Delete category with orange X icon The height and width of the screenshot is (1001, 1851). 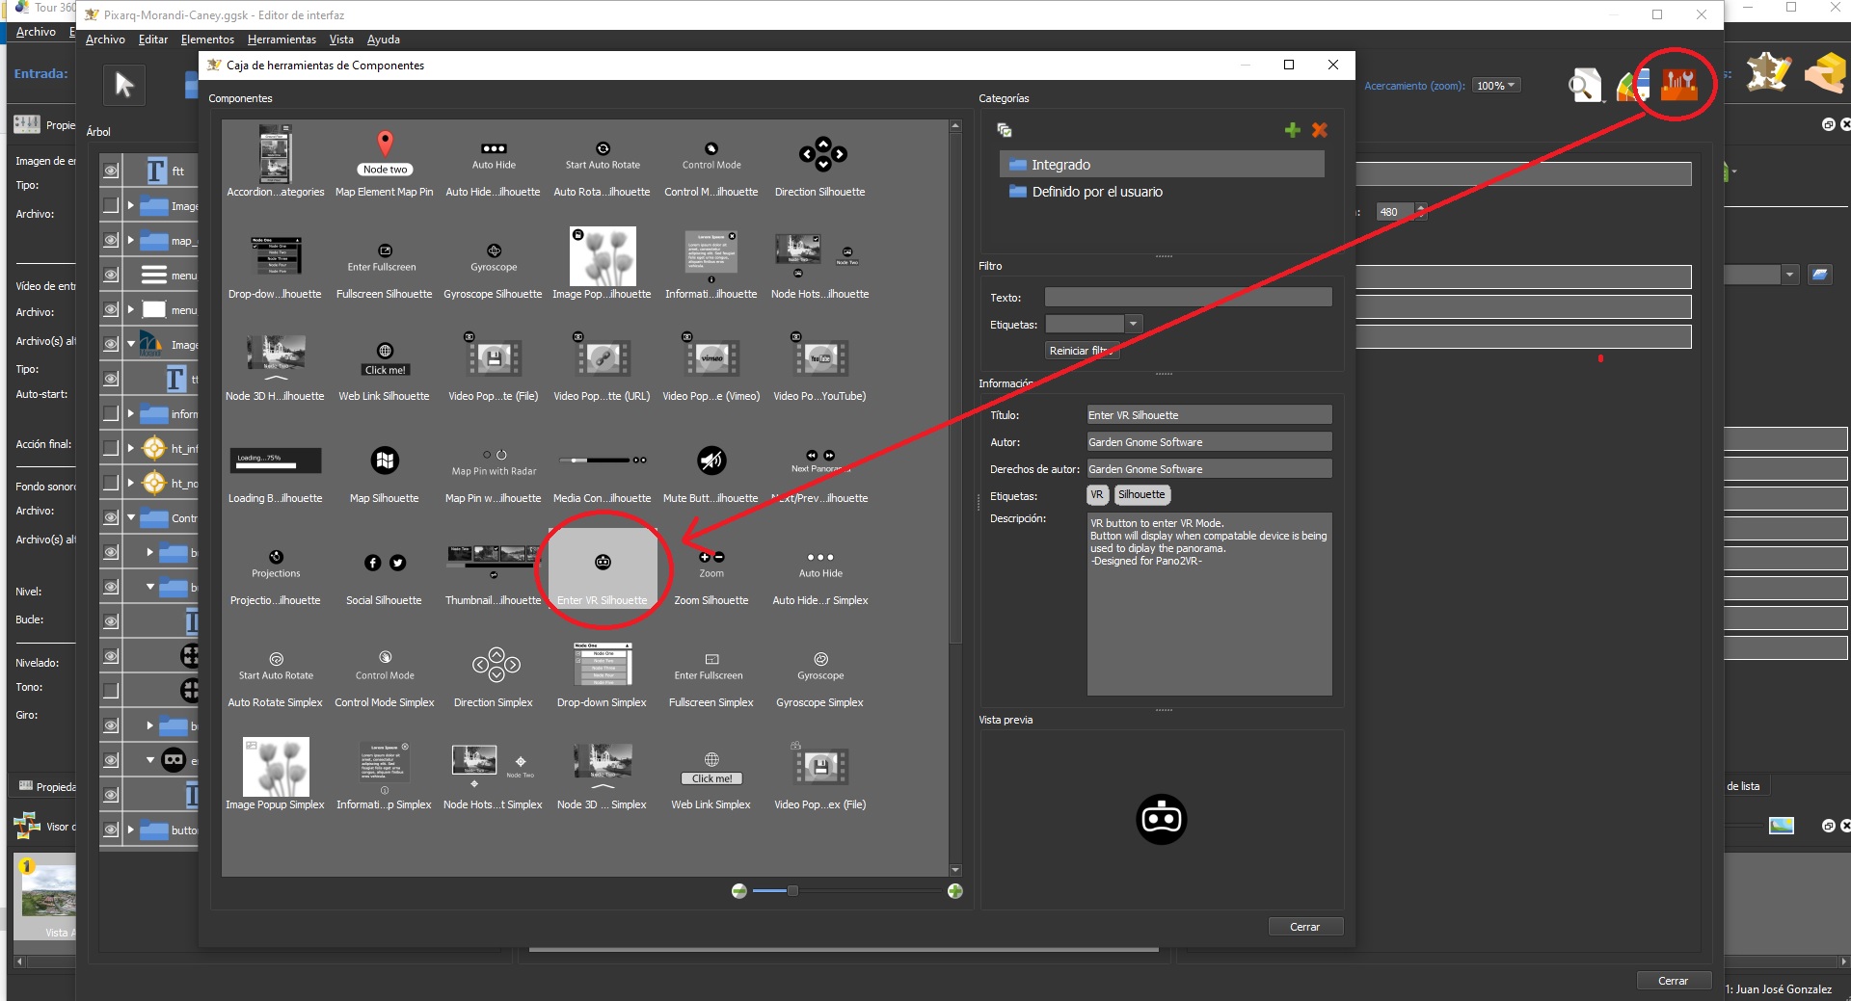pyautogui.click(x=1320, y=130)
